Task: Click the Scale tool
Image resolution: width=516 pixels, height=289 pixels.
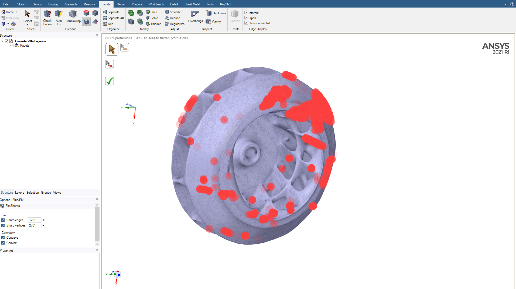Action: [x=152, y=18]
